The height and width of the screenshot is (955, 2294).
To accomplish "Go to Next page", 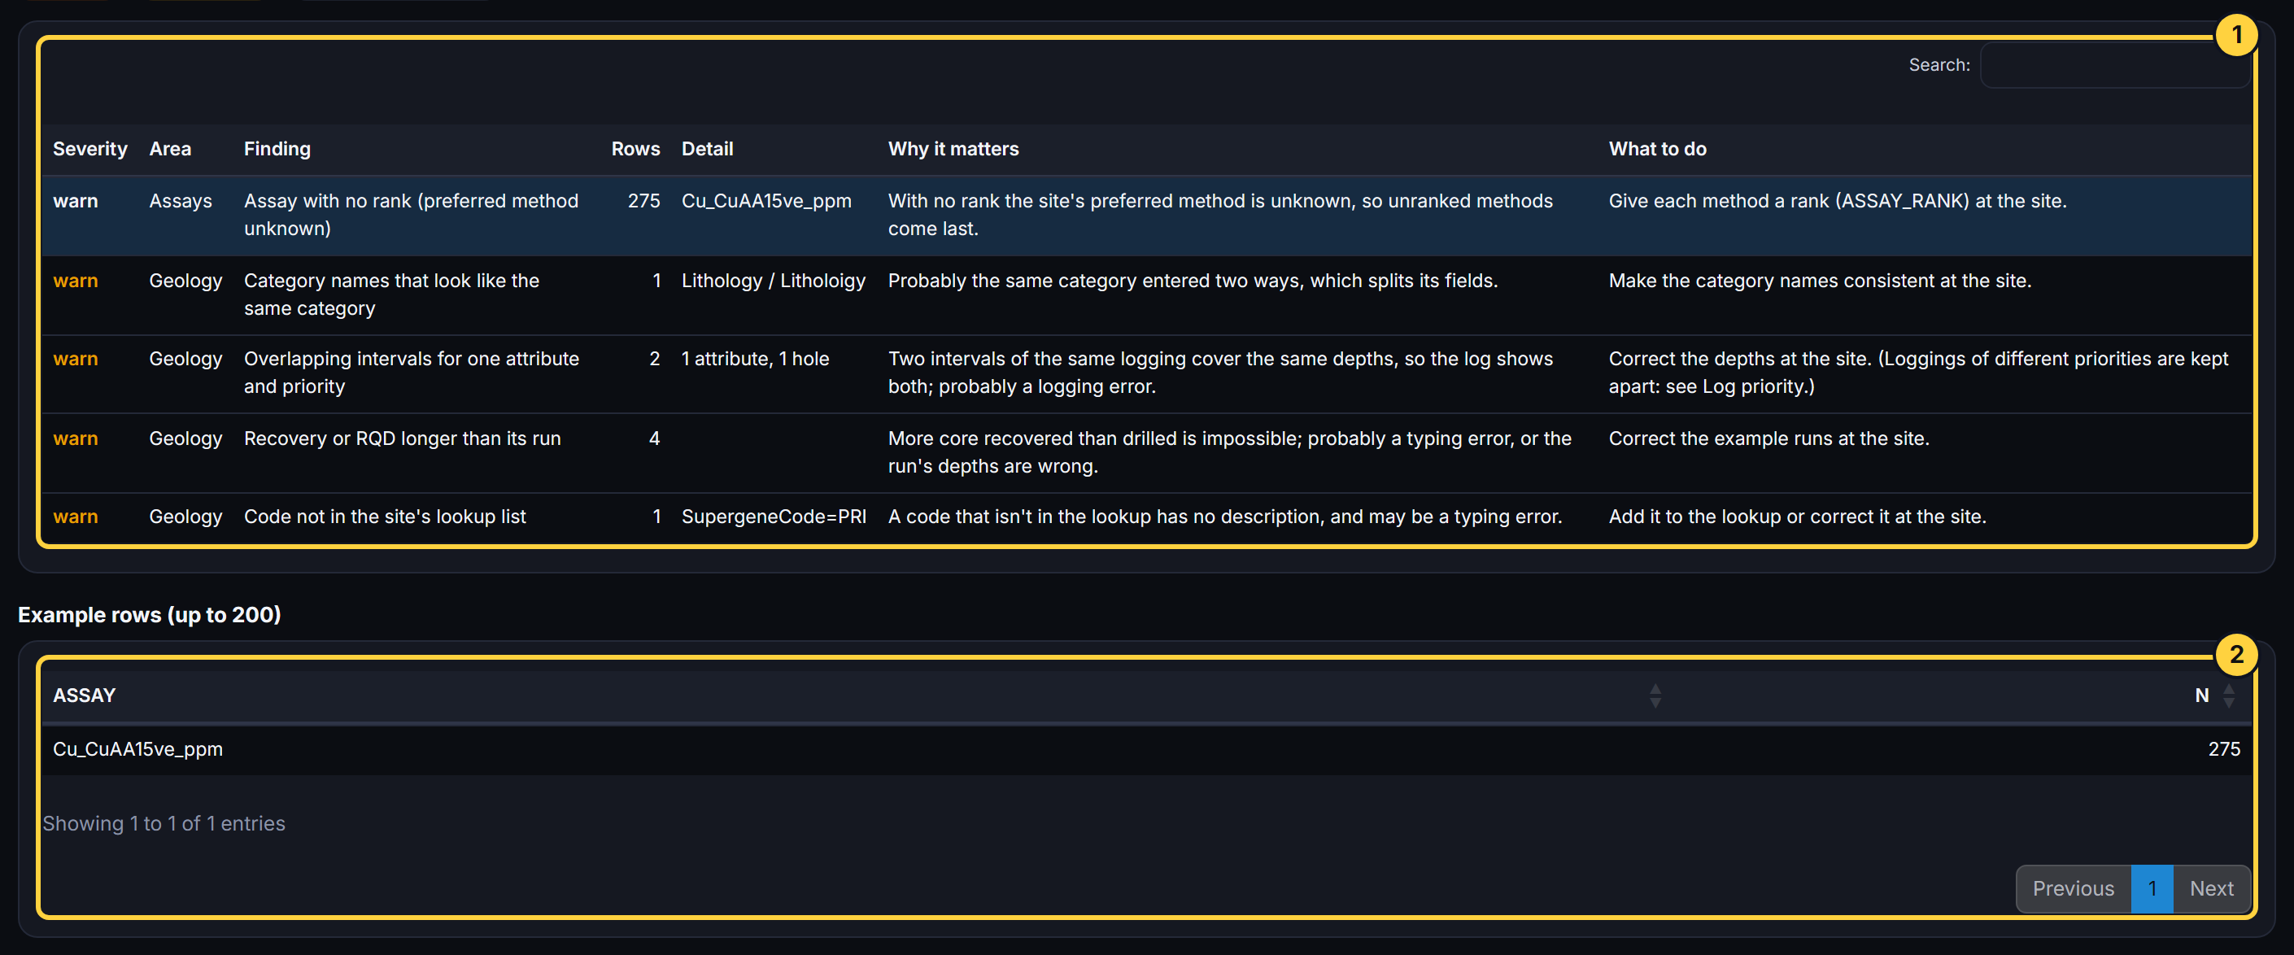I will pyautogui.click(x=2211, y=888).
